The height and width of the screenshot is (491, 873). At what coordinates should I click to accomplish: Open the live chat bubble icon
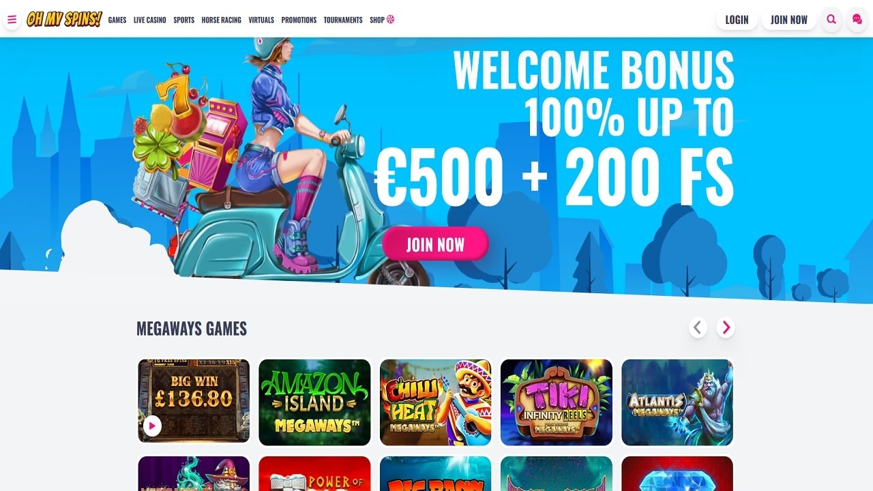point(857,20)
